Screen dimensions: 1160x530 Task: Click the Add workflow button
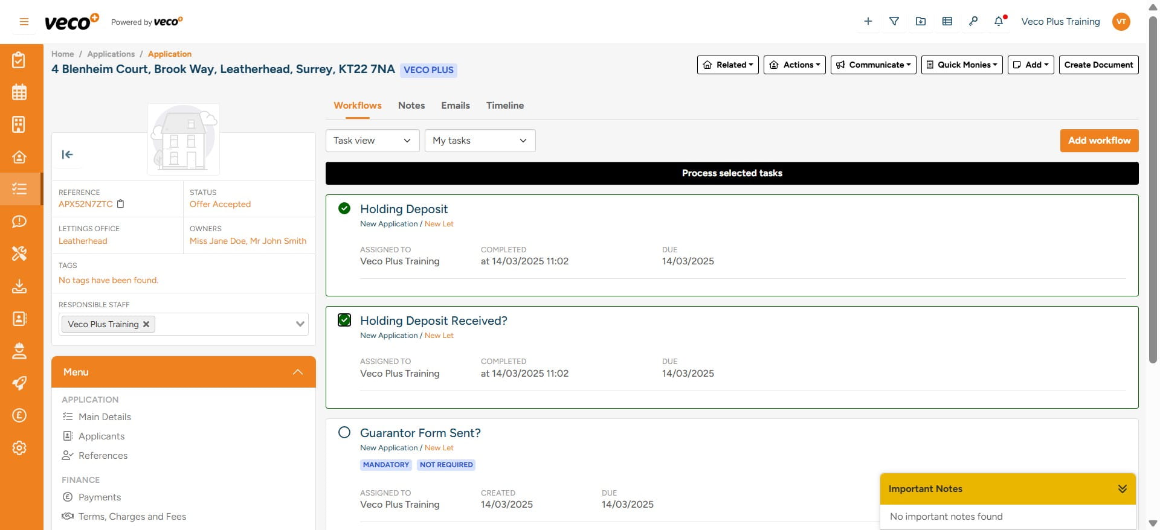1099,141
